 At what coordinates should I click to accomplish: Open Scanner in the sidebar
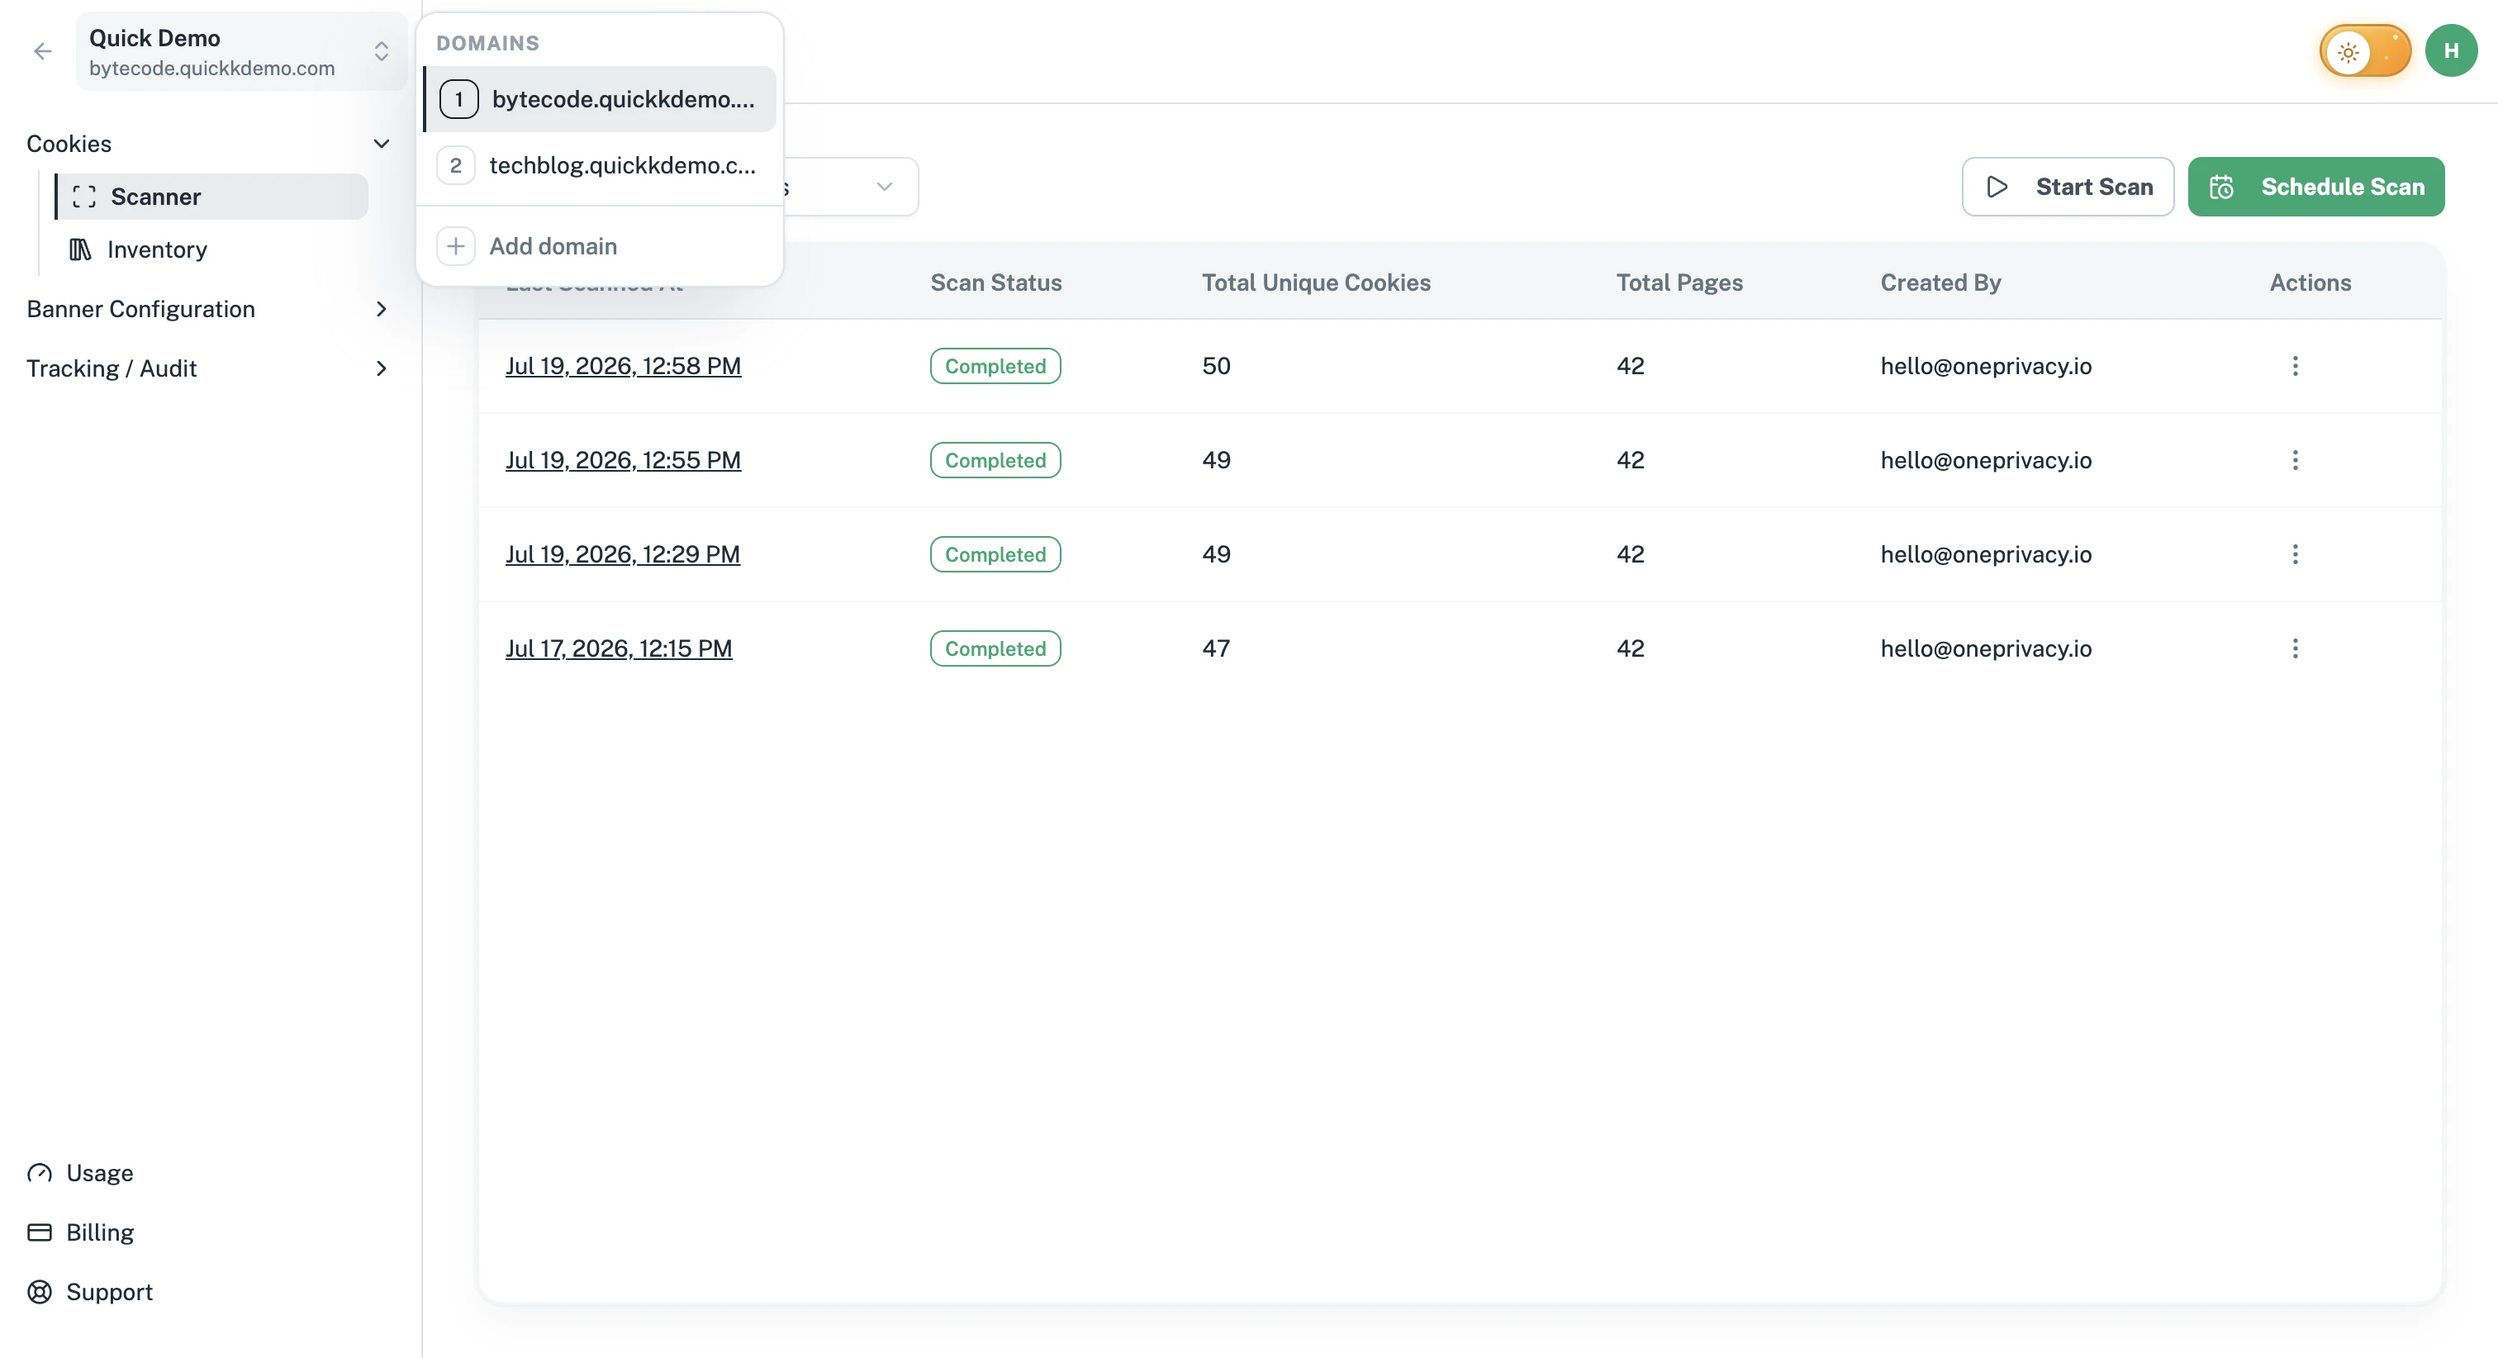(x=211, y=197)
